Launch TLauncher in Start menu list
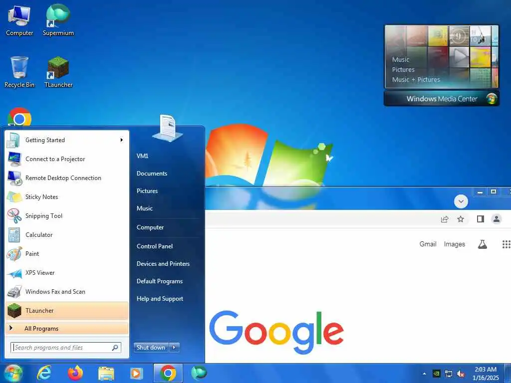Viewport: 511px width, 383px height. click(67, 310)
